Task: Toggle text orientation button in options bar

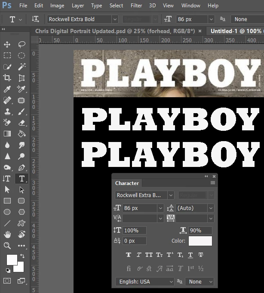Action: (35, 19)
